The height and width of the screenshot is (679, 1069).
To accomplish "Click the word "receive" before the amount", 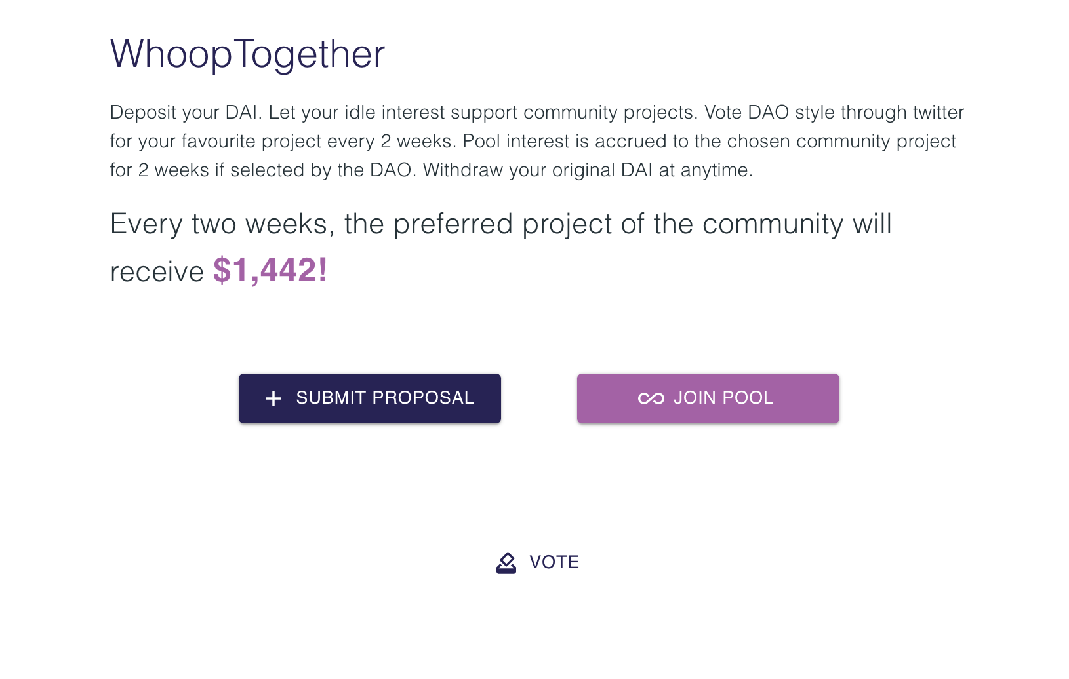I will pos(157,271).
